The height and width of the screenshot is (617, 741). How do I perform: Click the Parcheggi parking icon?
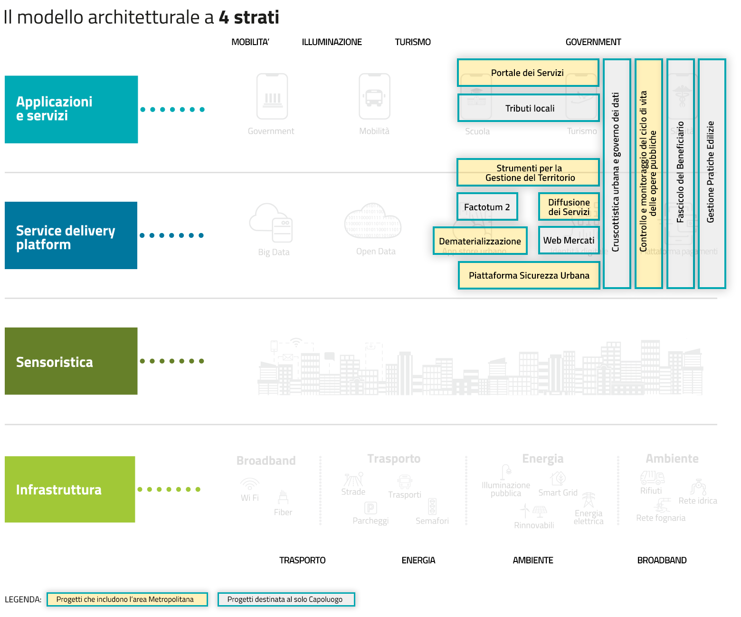coord(370,508)
